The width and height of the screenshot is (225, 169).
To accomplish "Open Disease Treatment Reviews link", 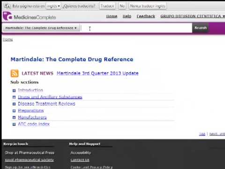I will tap(46, 104).
